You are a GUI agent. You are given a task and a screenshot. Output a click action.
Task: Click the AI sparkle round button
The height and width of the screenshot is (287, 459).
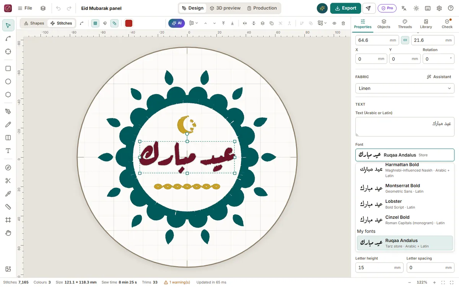coord(322,8)
